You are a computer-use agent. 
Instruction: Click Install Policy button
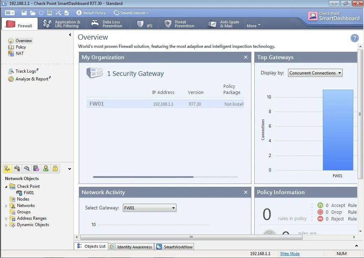pos(91,13)
